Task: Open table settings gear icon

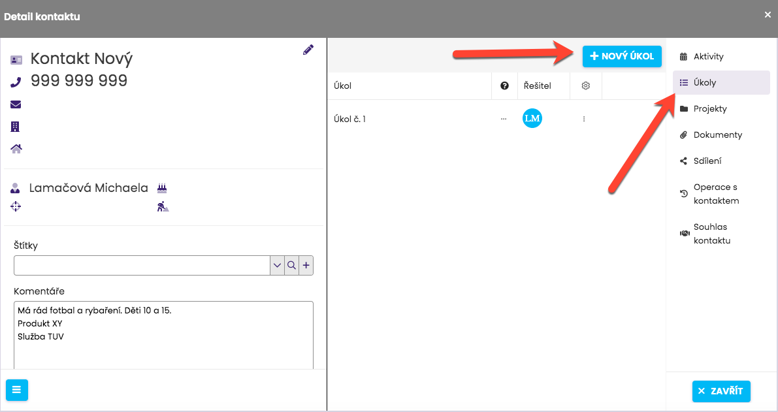Action: pyautogui.click(x=586, y=86)
